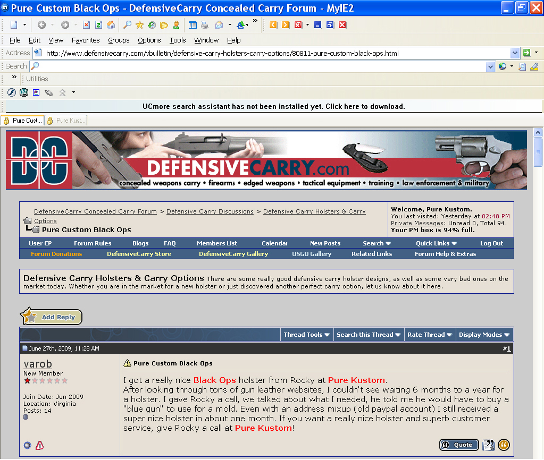Switch to next tab with orange right arrow
The image size is (544, 460).
(x=286, y=25)
